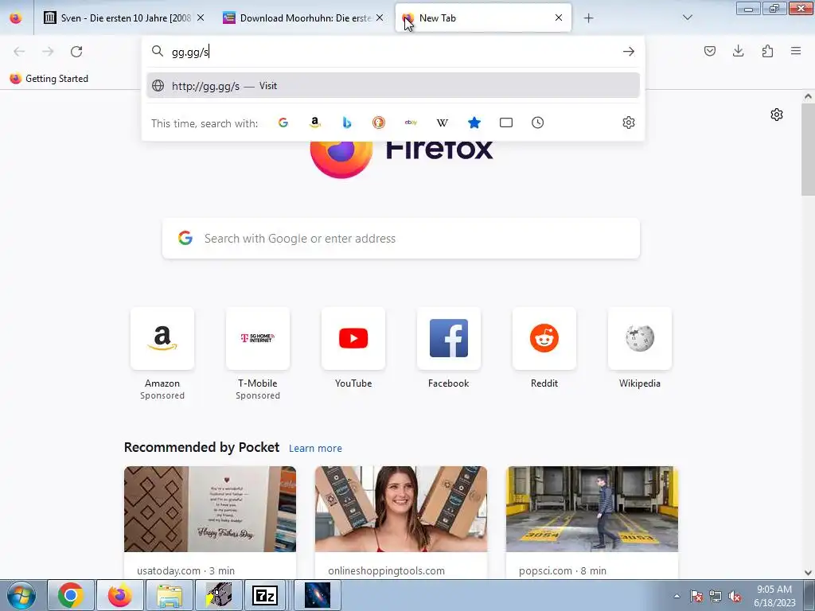
Task: Close the New Tab tab
Action: pos(559,18)
